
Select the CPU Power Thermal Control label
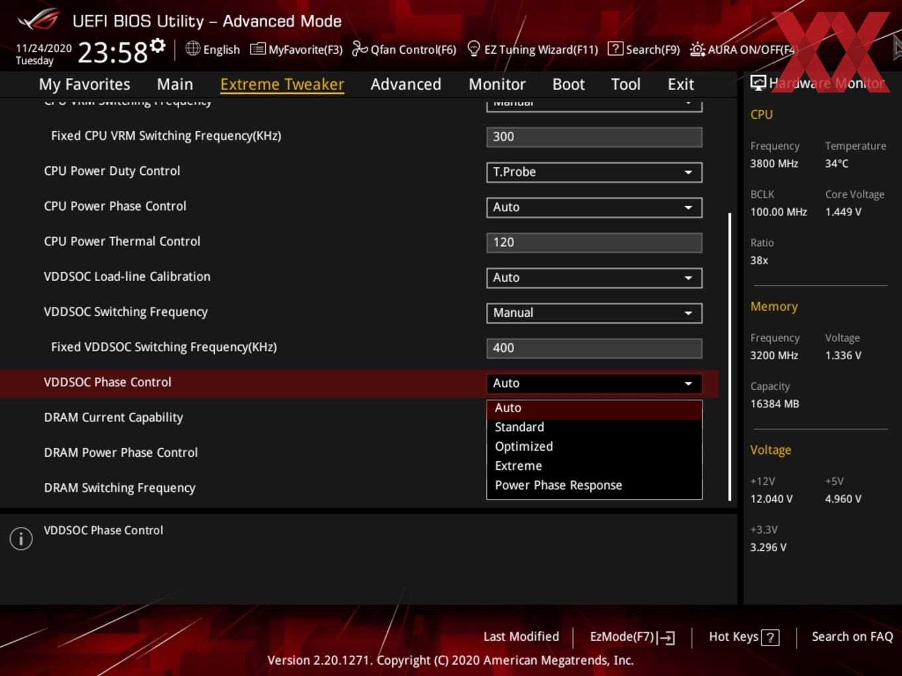point(122,241)
